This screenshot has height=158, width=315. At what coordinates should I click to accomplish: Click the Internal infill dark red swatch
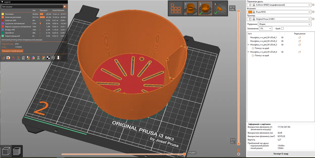coord(3,20)
